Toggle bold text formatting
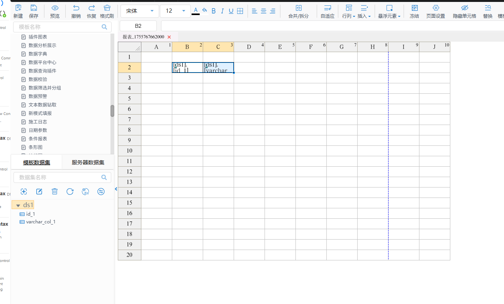Image resolution: width=504 pixels, height=304 pixels. coord(214,11)
